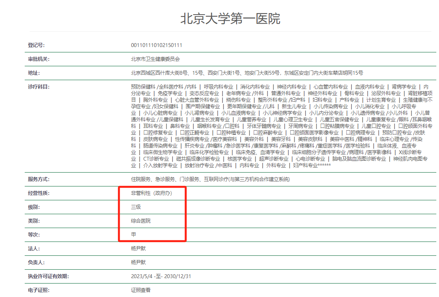This screenshot has height=297, width=439.
Task: Click 口腔种植专业 in the department list
Action: (x=231, y=133)
